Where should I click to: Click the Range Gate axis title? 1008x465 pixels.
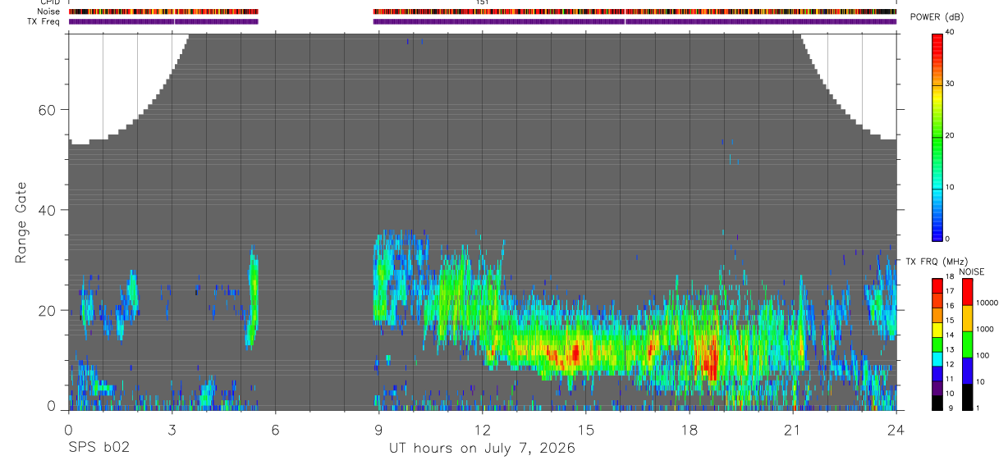point(22,222)
